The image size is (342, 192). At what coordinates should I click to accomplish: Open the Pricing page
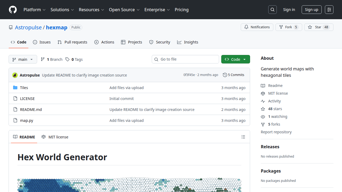coord(182,10)
